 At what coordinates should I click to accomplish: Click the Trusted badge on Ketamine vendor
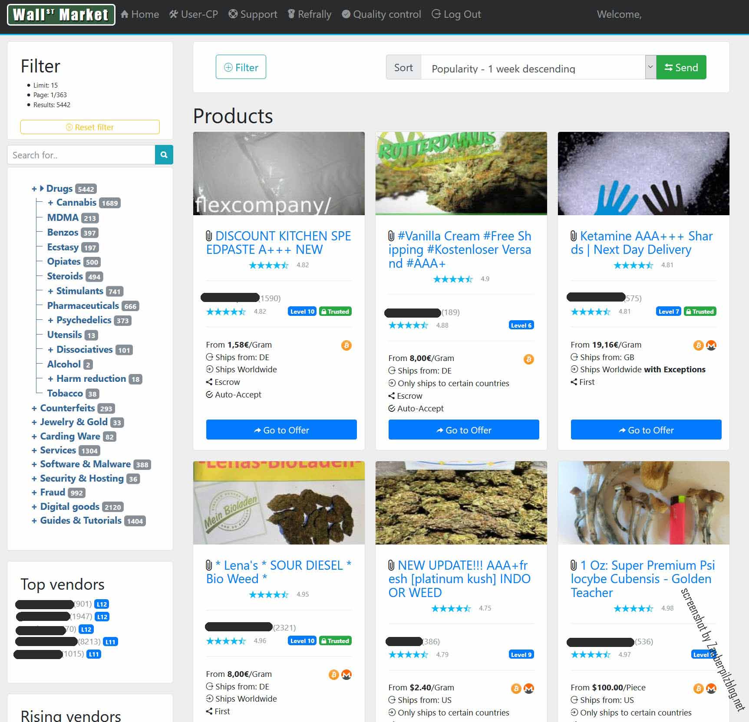[x=700, y=312]
